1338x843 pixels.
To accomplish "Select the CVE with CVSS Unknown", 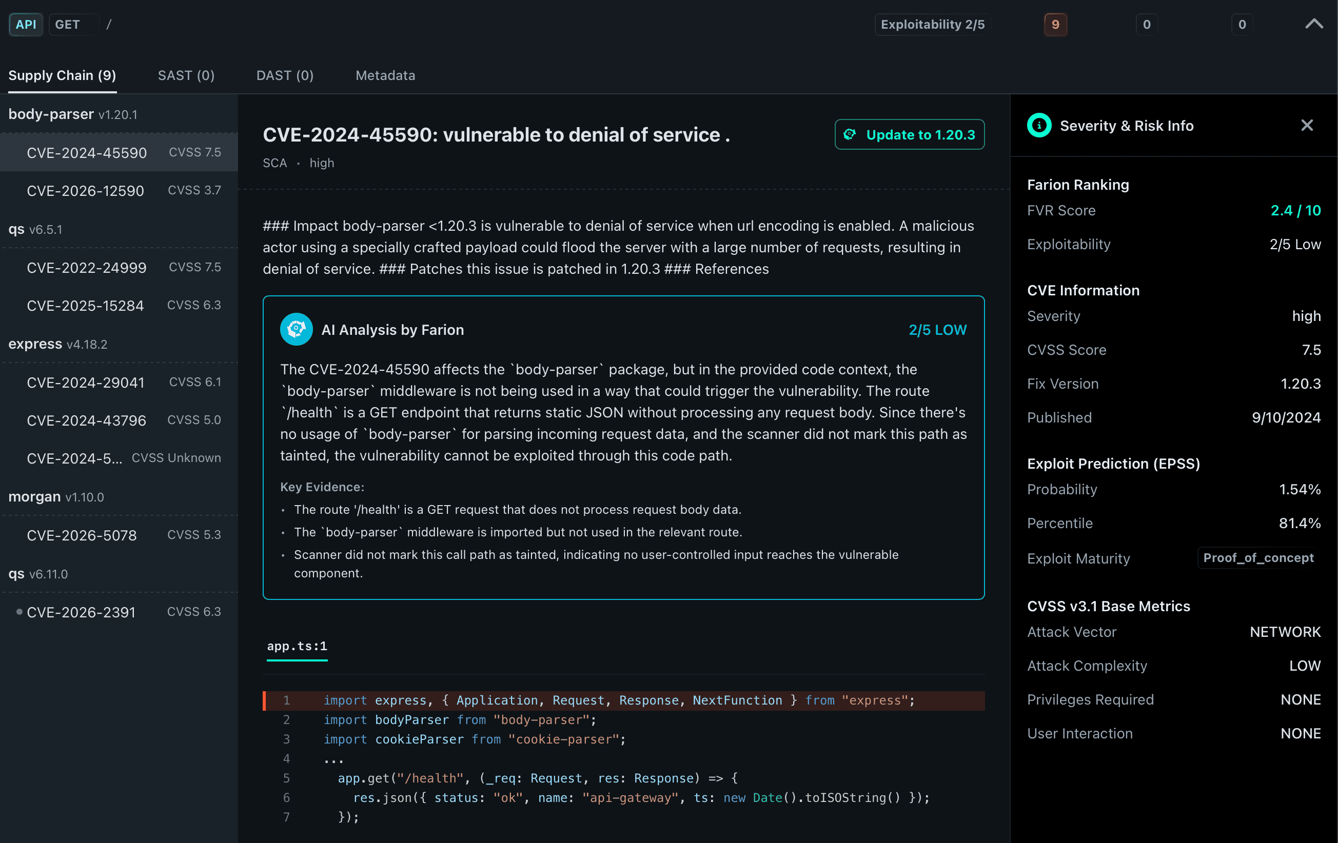I will pyautogui.click(x=119, y=458).
